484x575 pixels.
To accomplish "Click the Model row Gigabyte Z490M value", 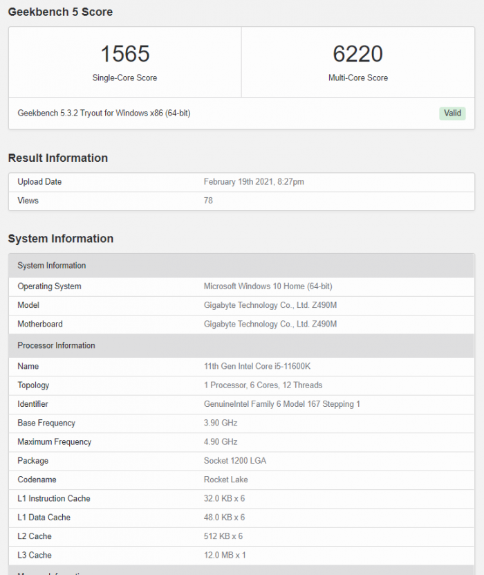I will pyautogui.click(x=270, y=305).
